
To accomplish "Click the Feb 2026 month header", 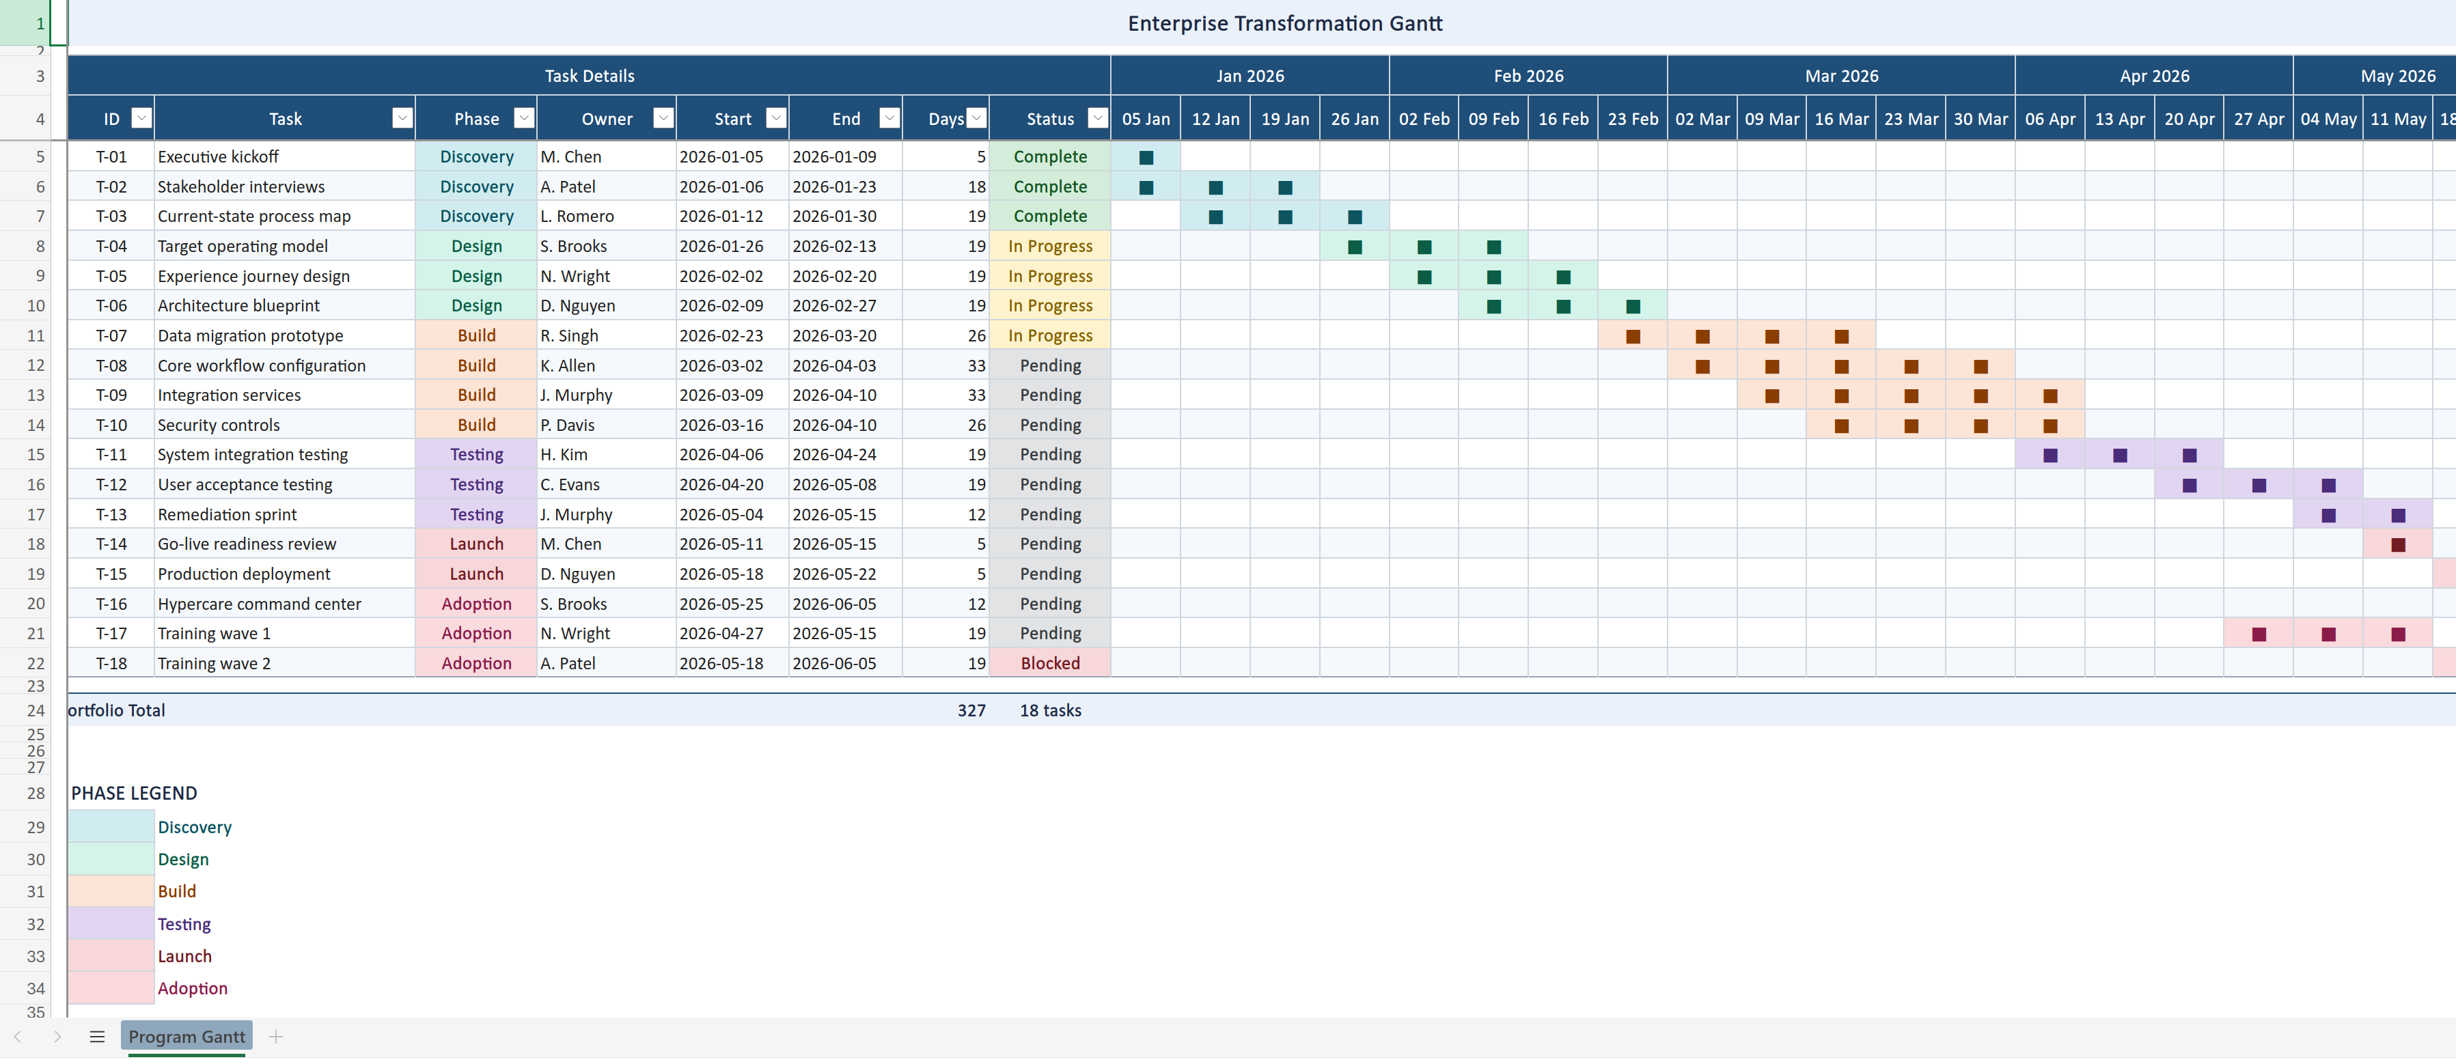I will (x=1528, y=76).
